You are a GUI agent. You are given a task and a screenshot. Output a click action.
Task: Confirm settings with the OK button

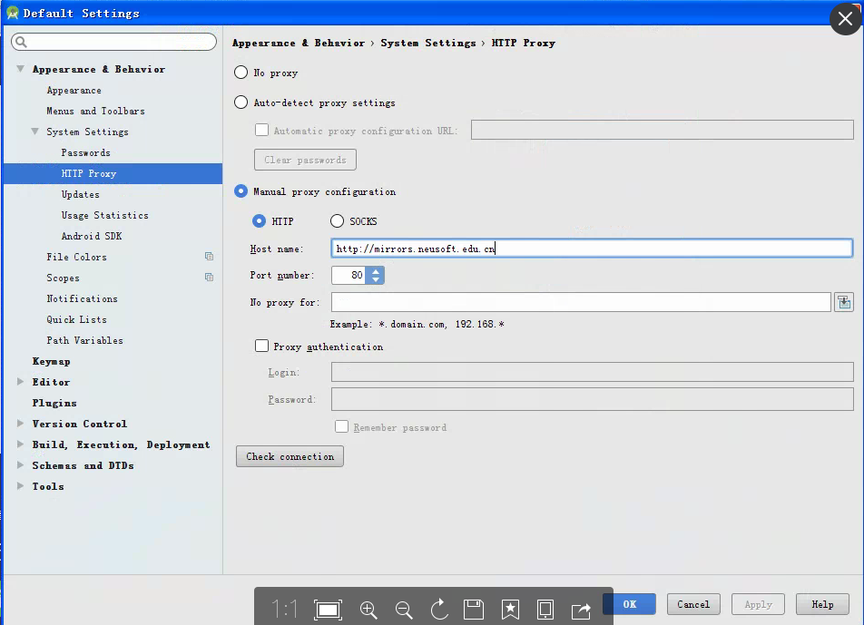[x=630, y=604]
